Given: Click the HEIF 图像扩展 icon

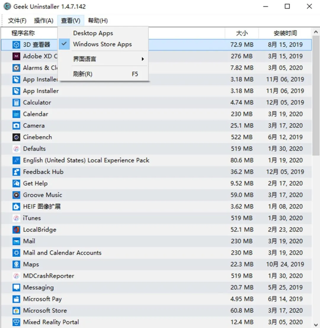Looking at the screenshot, I should 16,207.
